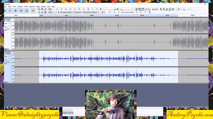Screen dimensions: 213x119
Task: Select the Multi-Tool asterisk icon
Action: (x=45, y=12)
